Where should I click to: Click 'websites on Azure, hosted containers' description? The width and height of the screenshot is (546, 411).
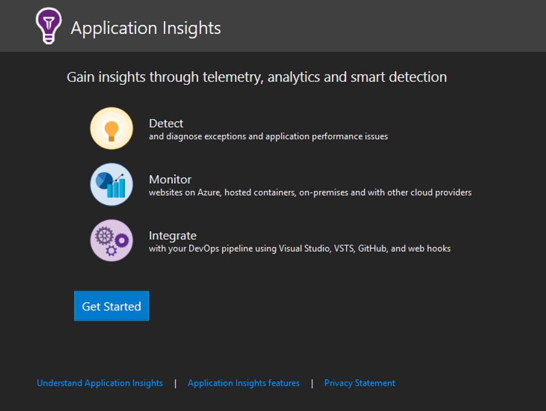[x=310, y=193]
